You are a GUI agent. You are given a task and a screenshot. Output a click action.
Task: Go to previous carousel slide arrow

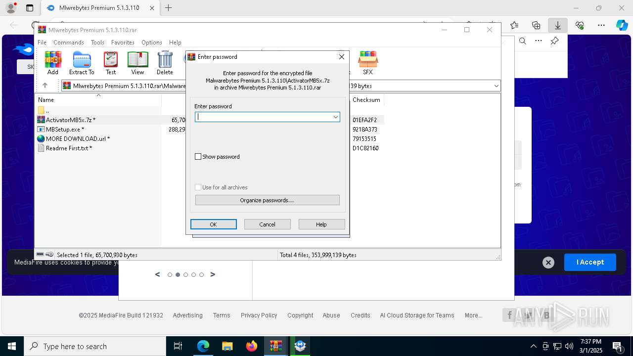coord(158,274)
